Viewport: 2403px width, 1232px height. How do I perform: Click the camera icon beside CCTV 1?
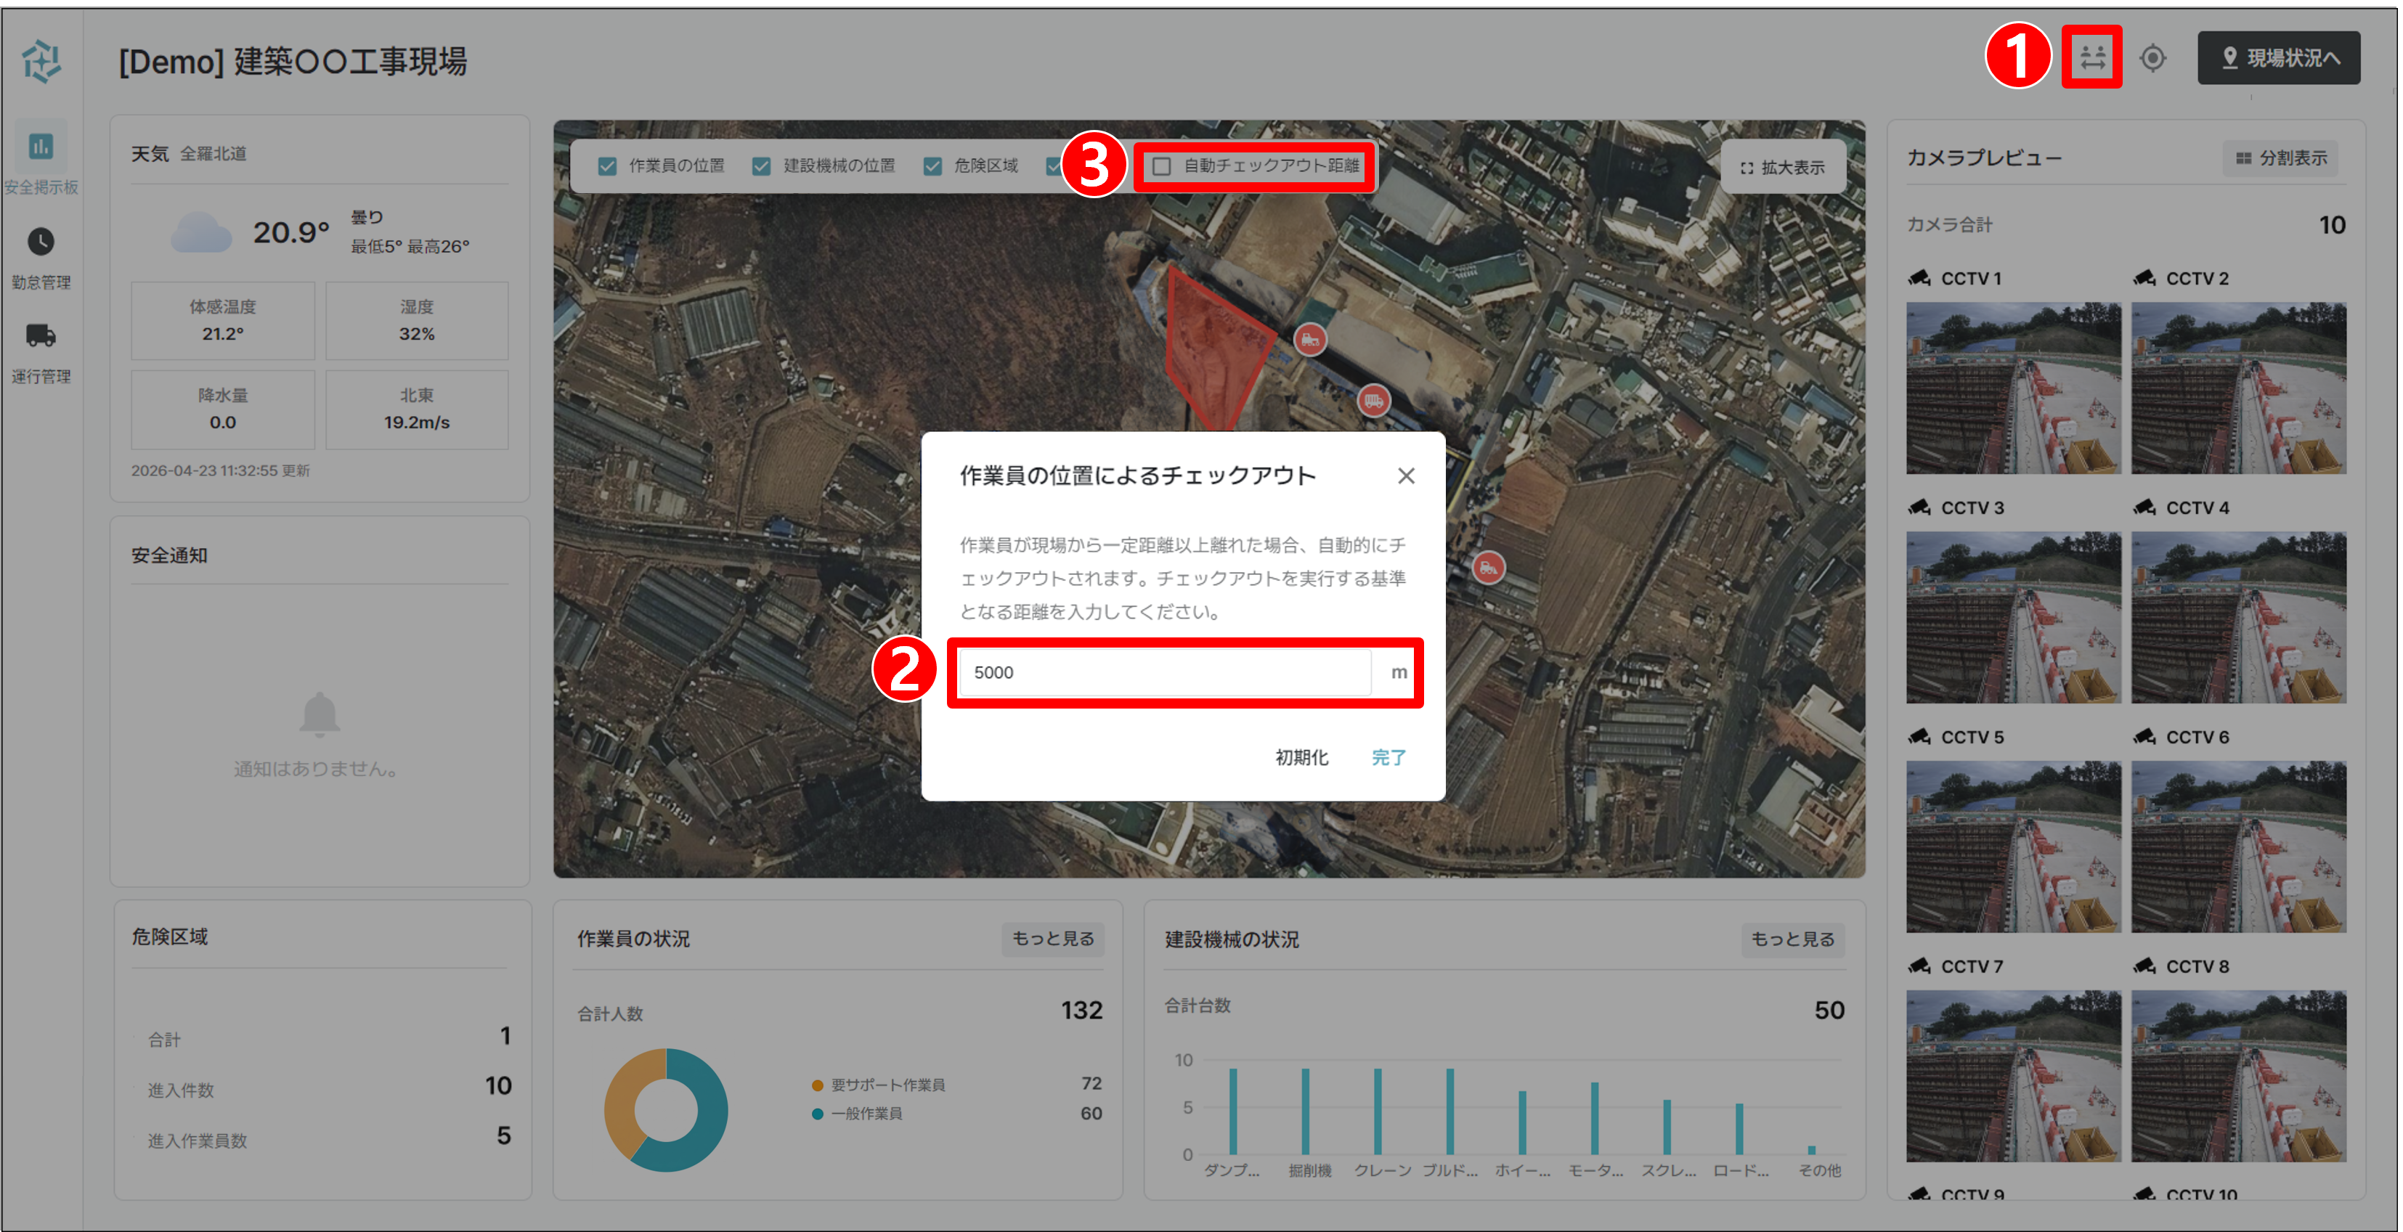tap(1920, 278)
